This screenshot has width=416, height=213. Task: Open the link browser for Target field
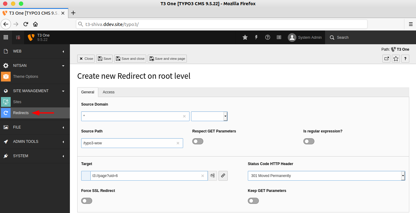[x=223, y=175]
